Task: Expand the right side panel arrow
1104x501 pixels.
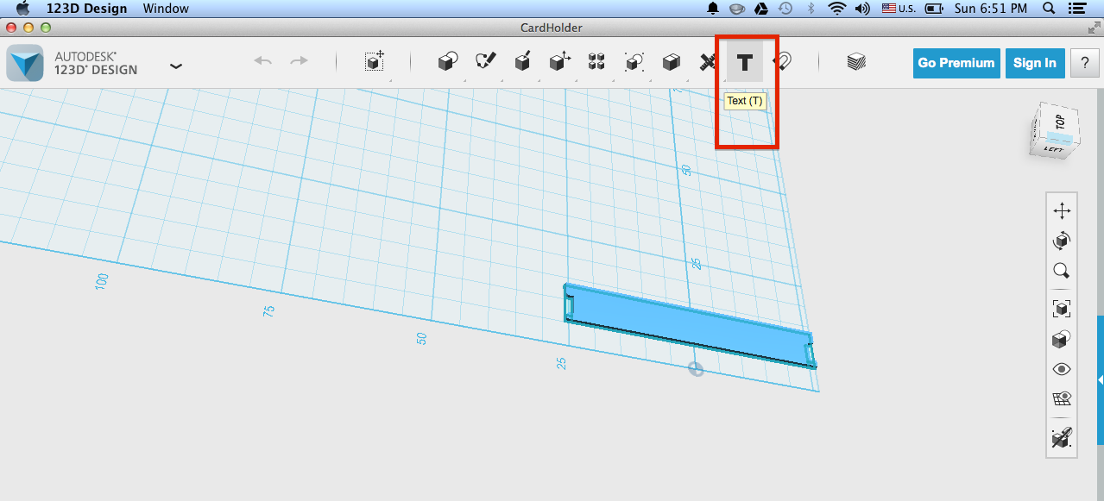Action: [x=1101, y=379]
